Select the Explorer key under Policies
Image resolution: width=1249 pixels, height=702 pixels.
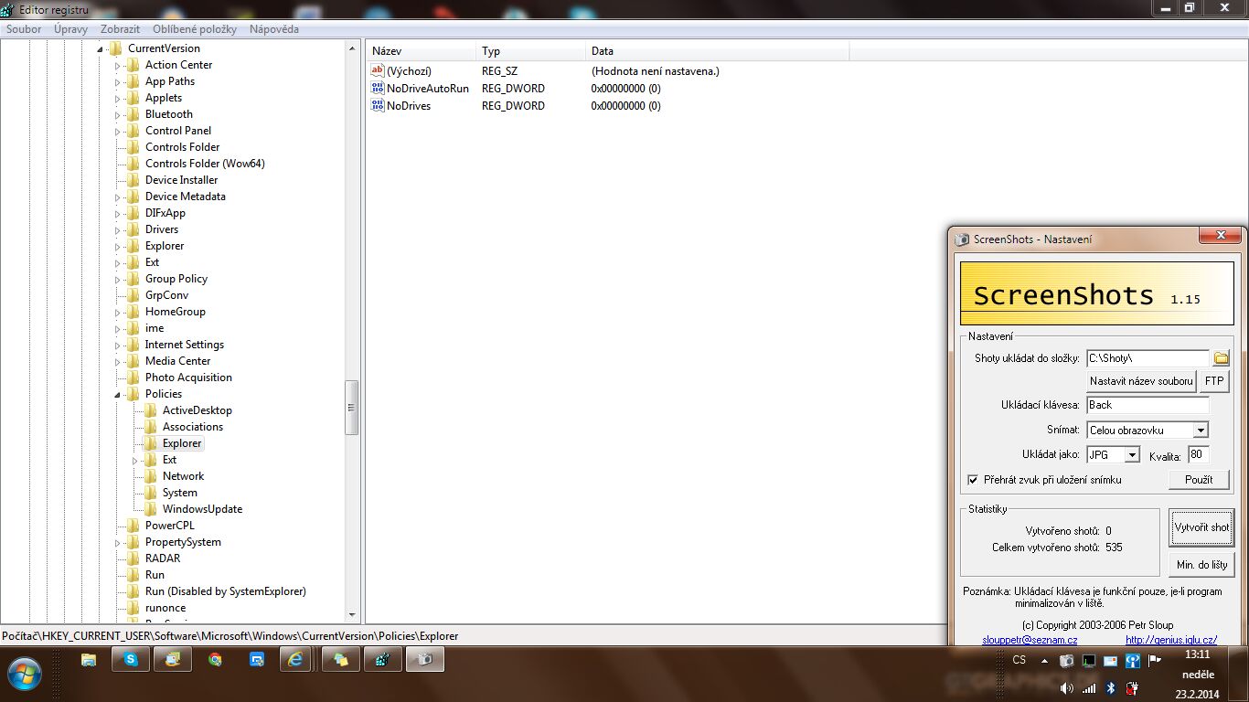point(182,443)
